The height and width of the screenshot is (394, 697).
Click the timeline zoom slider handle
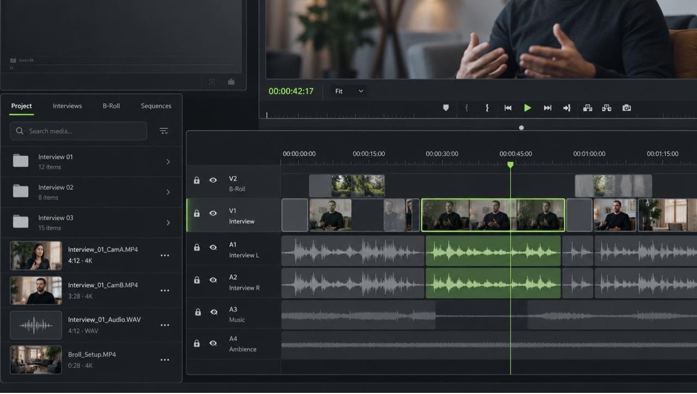click(x=521, y=128)
